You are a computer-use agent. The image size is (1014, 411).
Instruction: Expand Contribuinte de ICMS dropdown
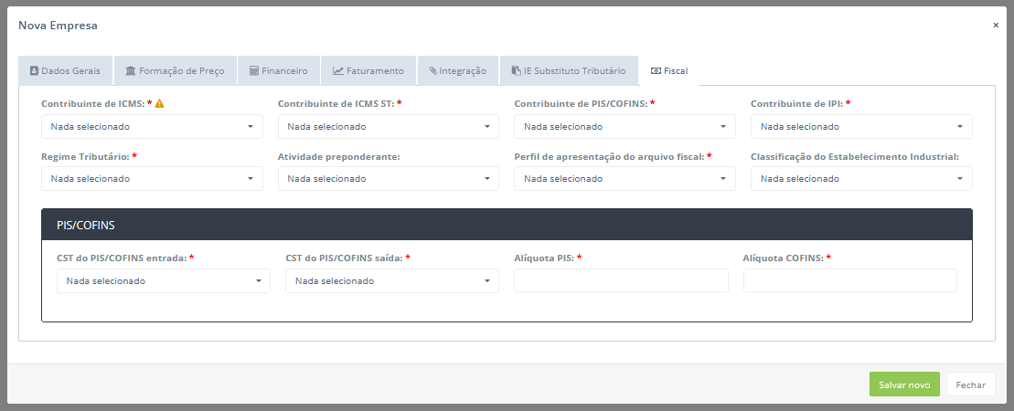[x=152, y=127]
